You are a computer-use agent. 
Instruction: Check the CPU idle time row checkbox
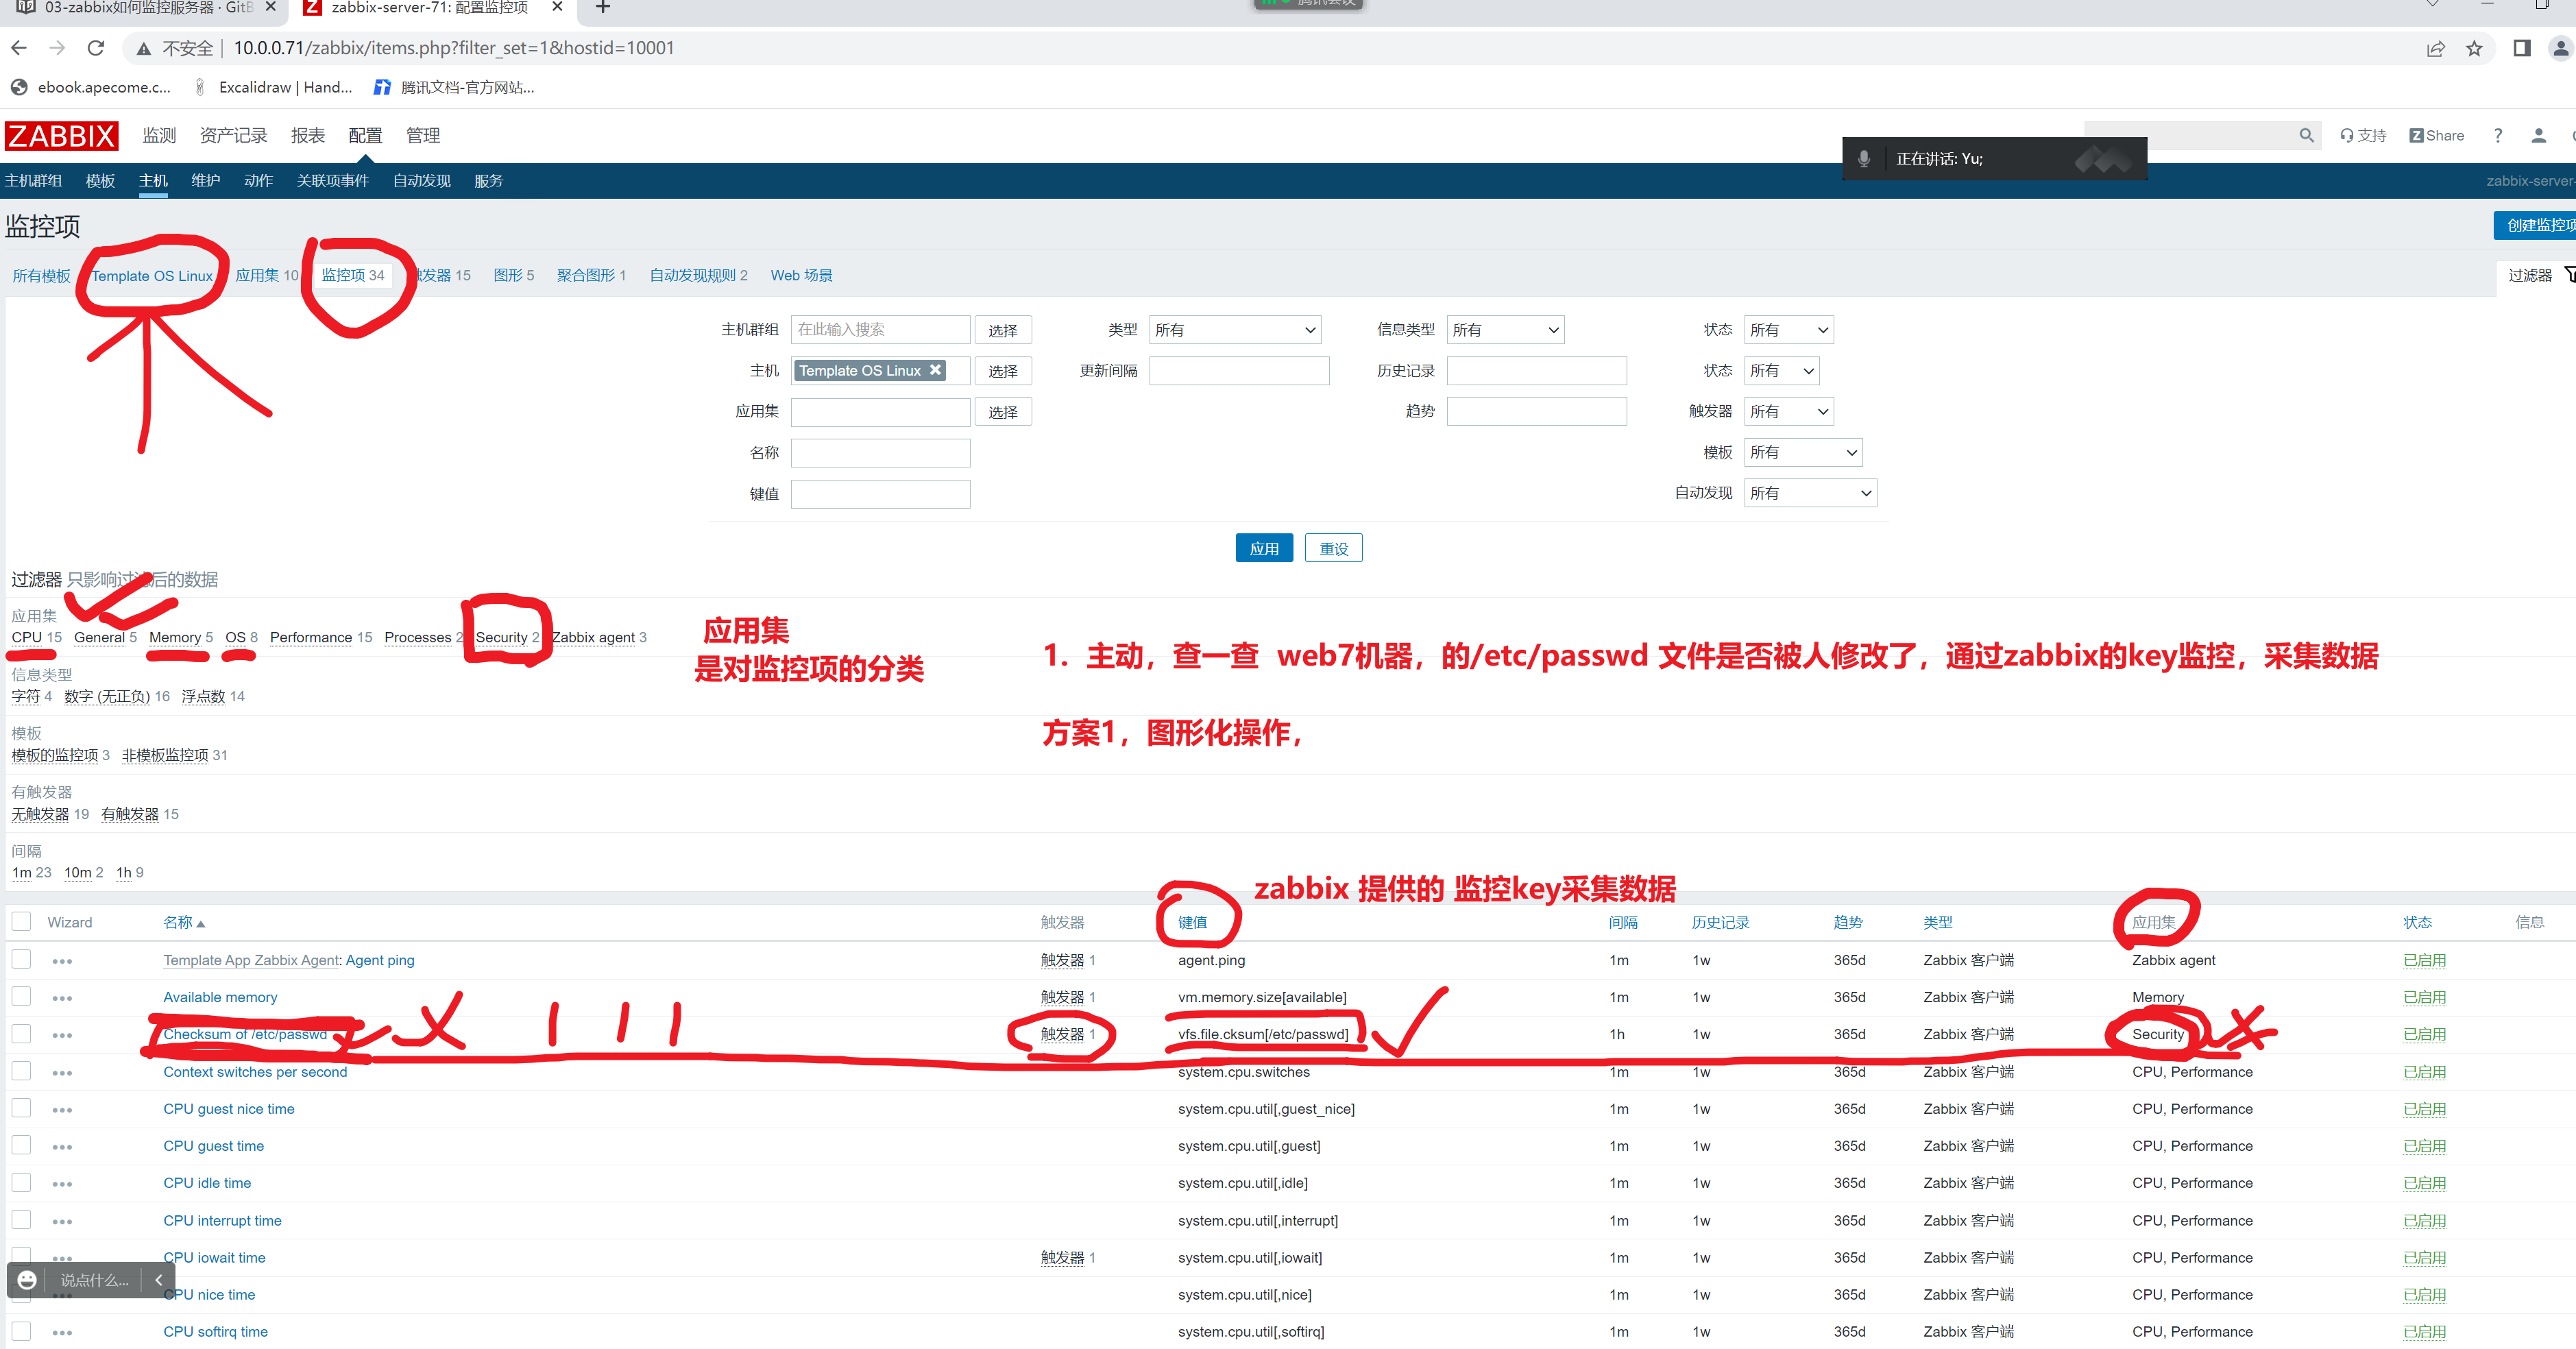click(21, 1182)
